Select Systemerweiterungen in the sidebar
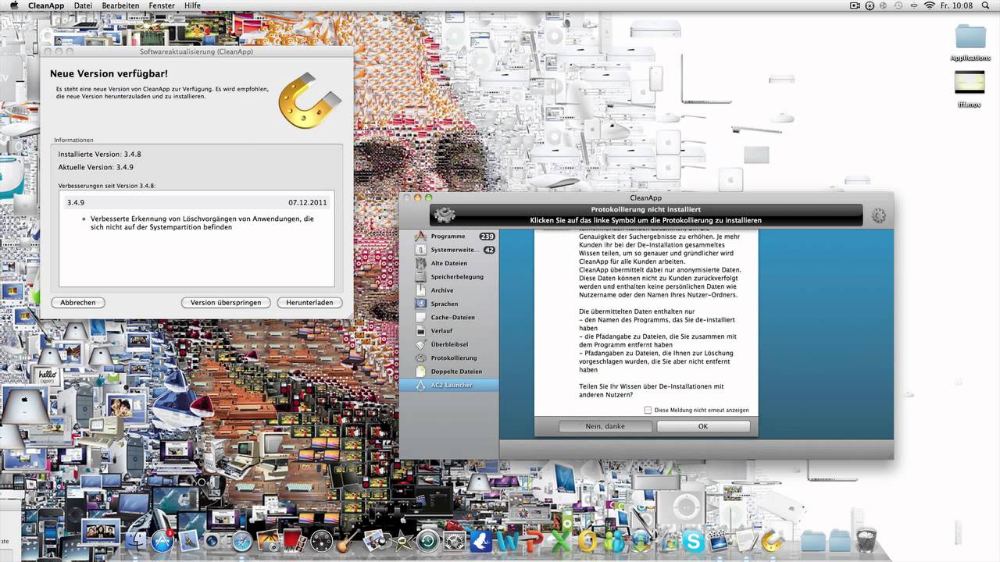1000x562 pixels. pyautogui.click(x=449, y=250)
